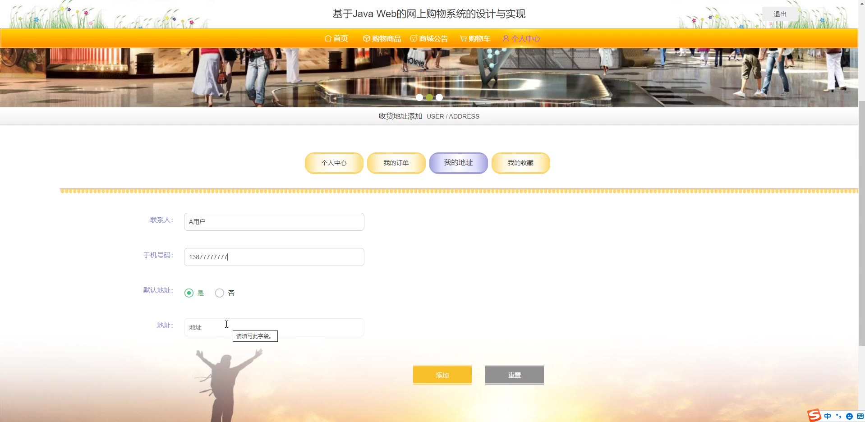Click the 退出 logout button
The width and height of the screenshot is (865, 422).
click(x=780, y=14)
